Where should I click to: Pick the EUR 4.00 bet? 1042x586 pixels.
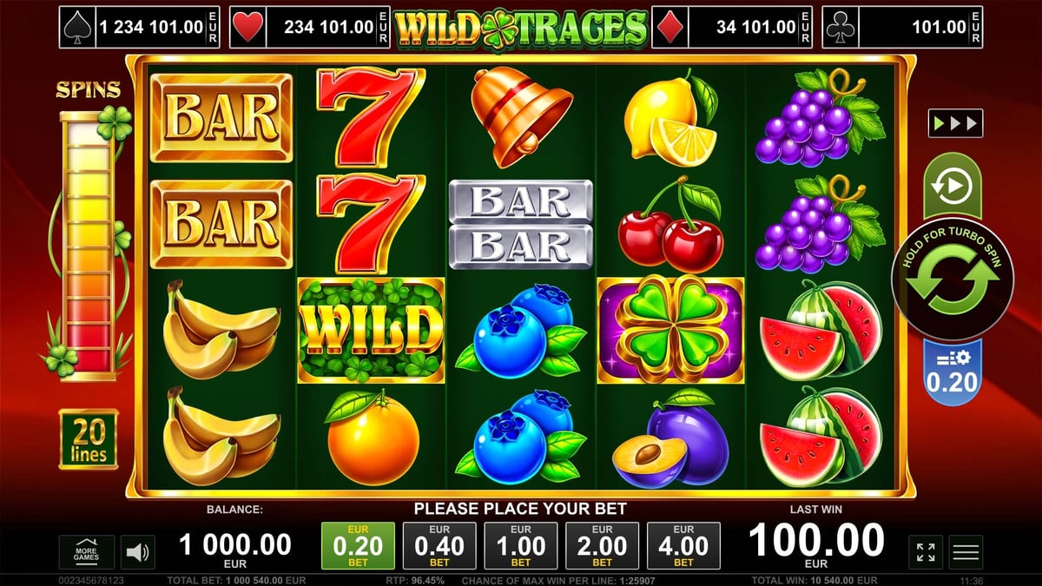tap(683, 546)
